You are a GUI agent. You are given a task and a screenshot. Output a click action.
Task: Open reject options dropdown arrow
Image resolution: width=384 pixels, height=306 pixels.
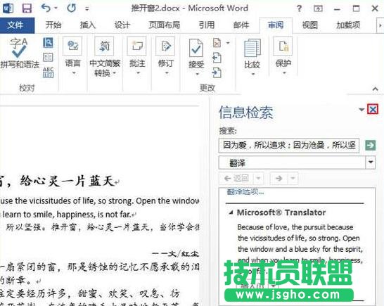228,43
